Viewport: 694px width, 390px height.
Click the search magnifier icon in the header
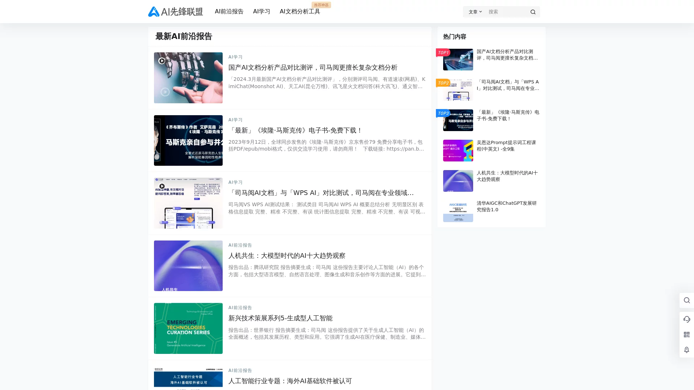point(533,12)
